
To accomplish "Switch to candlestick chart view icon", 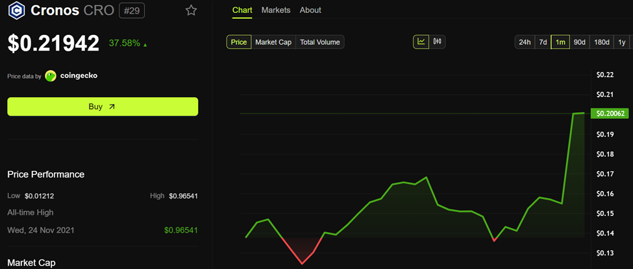I will 437,41.
